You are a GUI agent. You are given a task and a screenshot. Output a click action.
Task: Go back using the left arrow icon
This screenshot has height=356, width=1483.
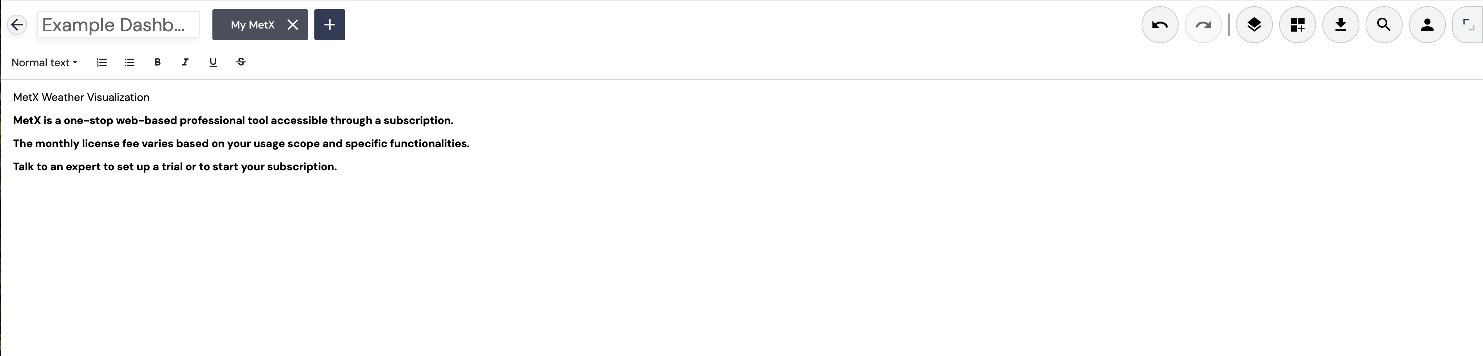(17, 25)
